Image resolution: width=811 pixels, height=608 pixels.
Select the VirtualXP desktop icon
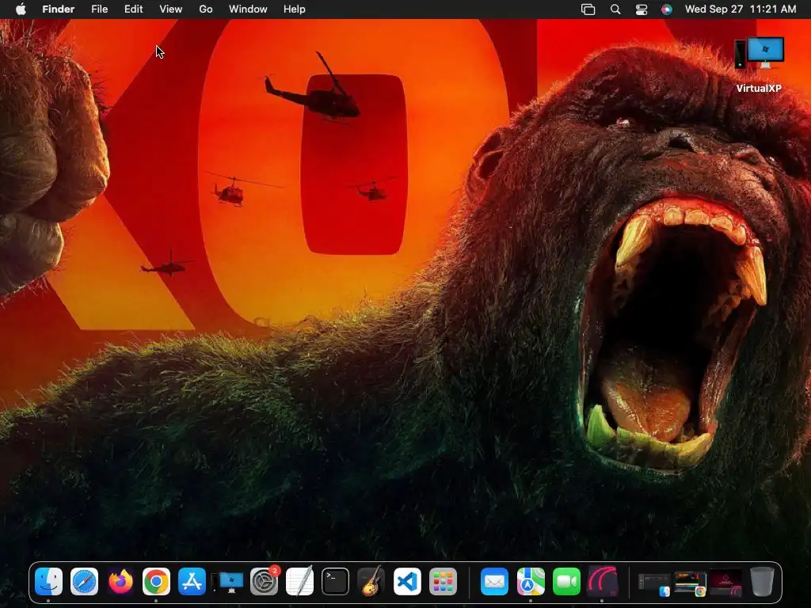pos(759,64)
